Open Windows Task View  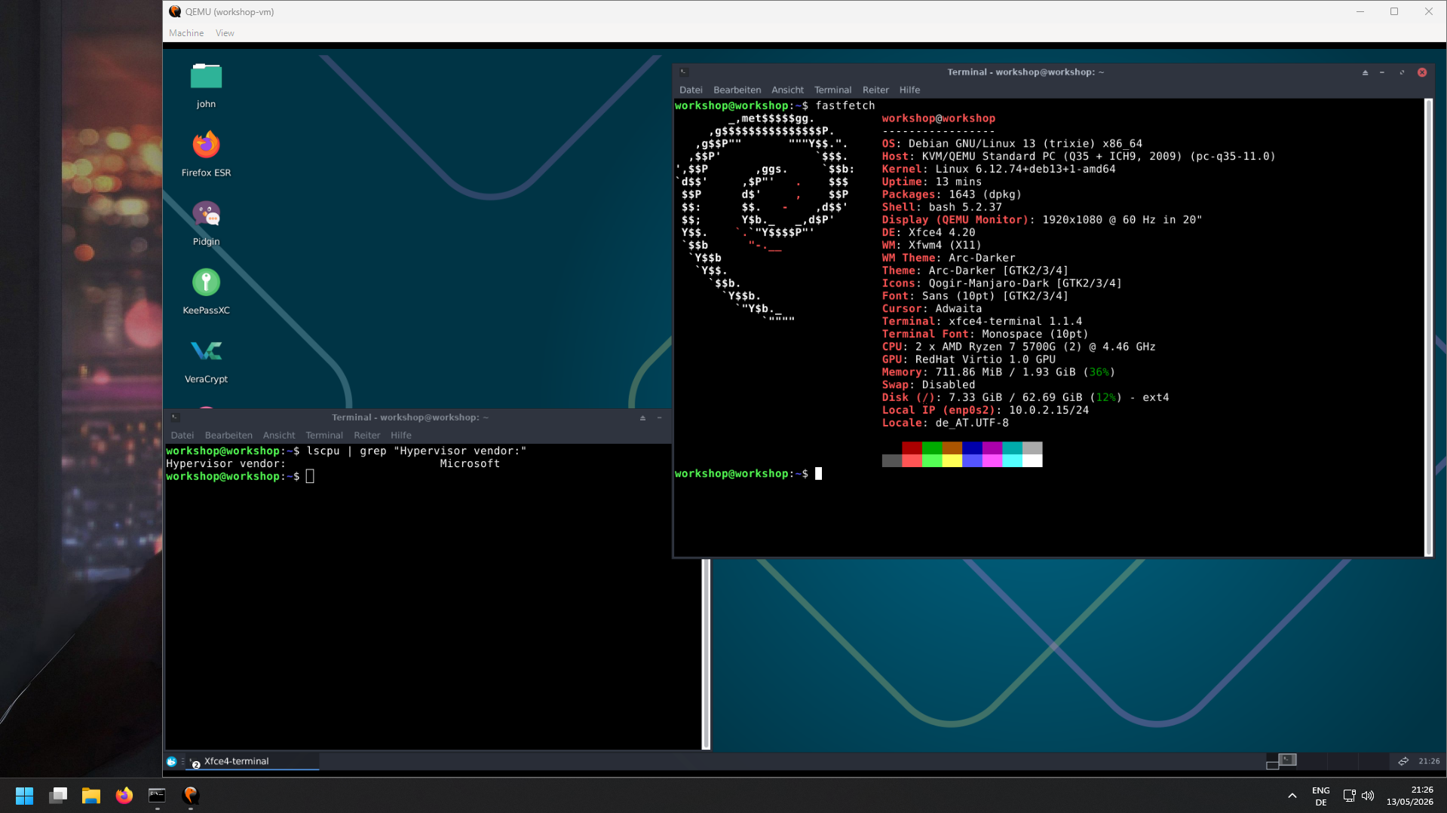tap(58, 796)
